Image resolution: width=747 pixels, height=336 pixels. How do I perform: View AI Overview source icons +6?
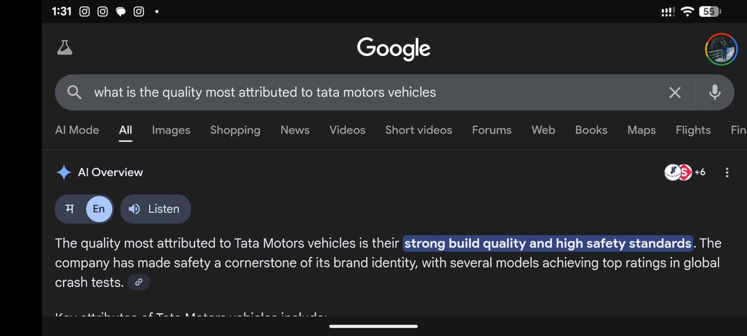pos(685,172)
